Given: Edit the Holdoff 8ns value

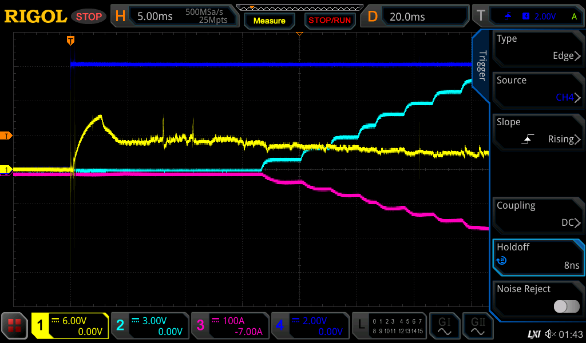Looking at the screenshot, I should pos(538,257).
